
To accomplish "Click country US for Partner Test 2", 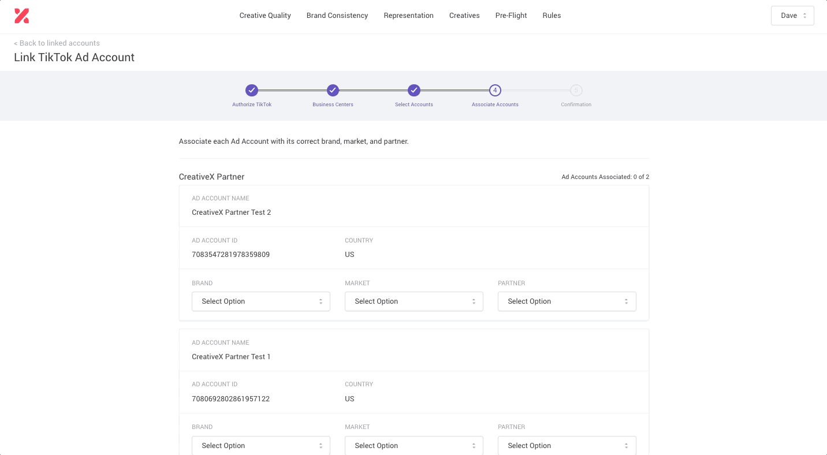I will [349, 255].
